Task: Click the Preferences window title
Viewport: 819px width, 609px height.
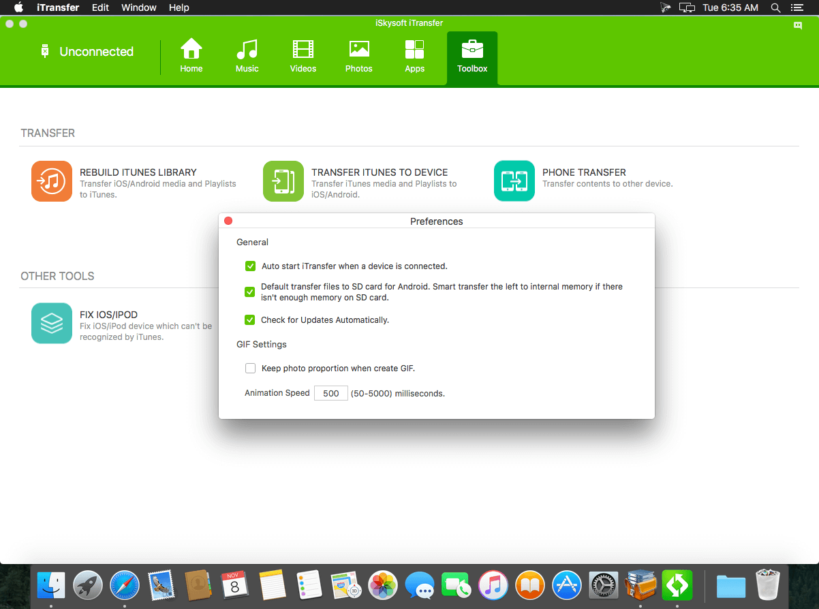Action: [x=437, y=221]
